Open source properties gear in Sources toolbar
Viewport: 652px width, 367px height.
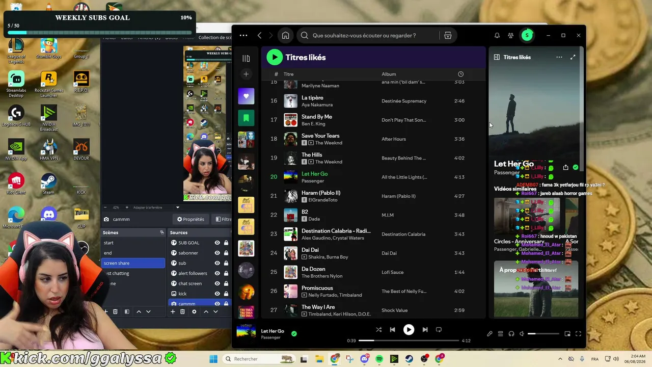pyautogui.click(x=194, y=311)
